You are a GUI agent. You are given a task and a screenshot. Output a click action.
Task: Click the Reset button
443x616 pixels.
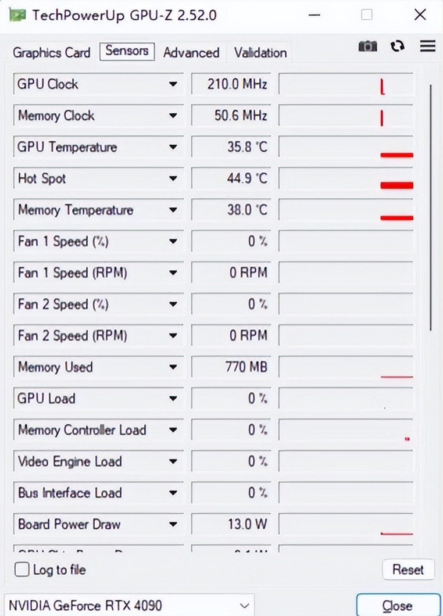coord(409,570)
